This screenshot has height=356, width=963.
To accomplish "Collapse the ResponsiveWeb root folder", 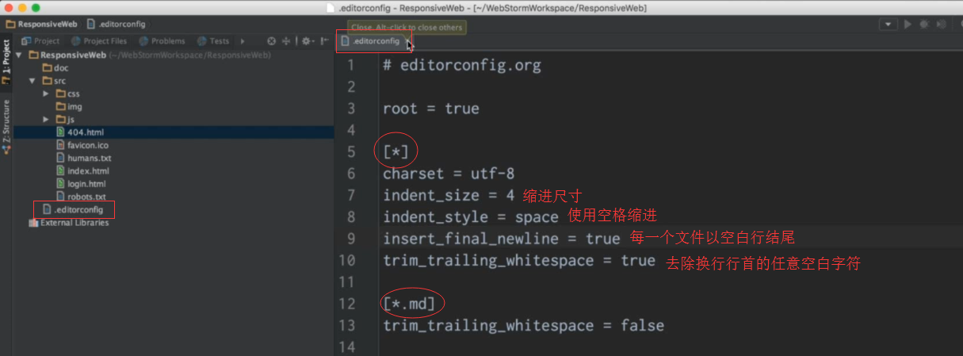I will (20, 56).
